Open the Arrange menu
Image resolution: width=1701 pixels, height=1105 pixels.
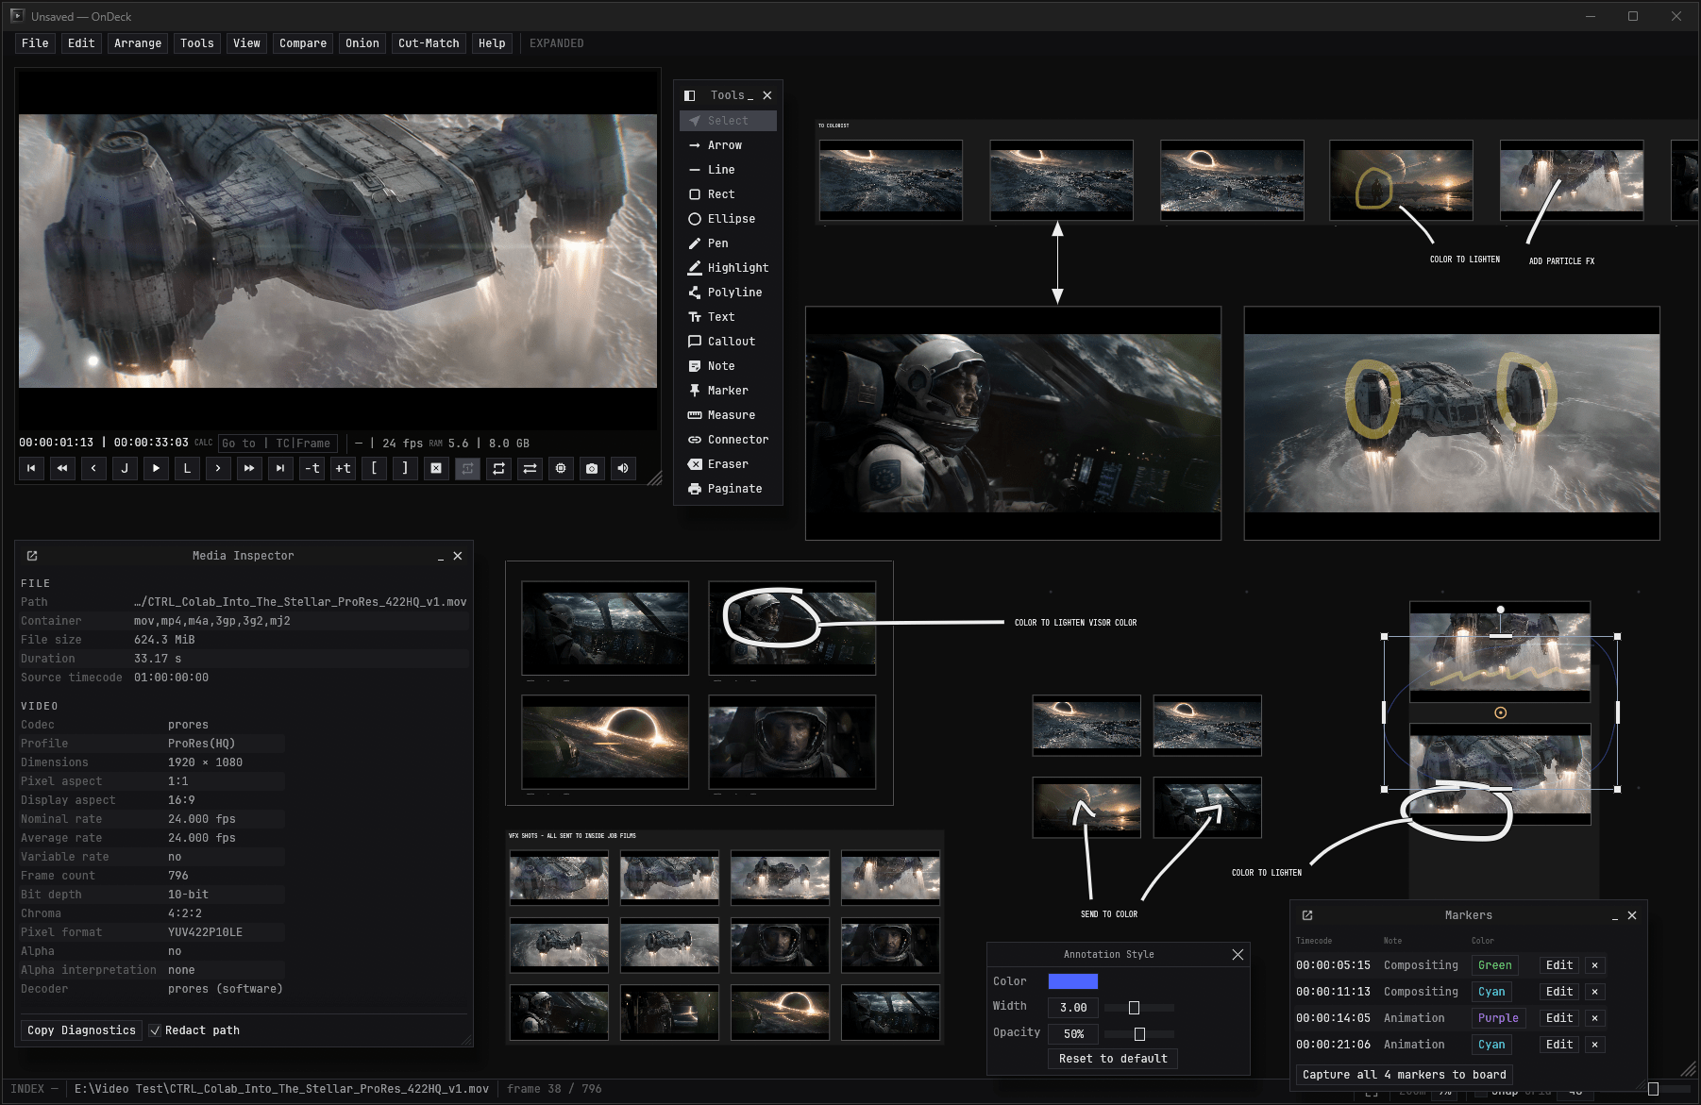point(138,43)
